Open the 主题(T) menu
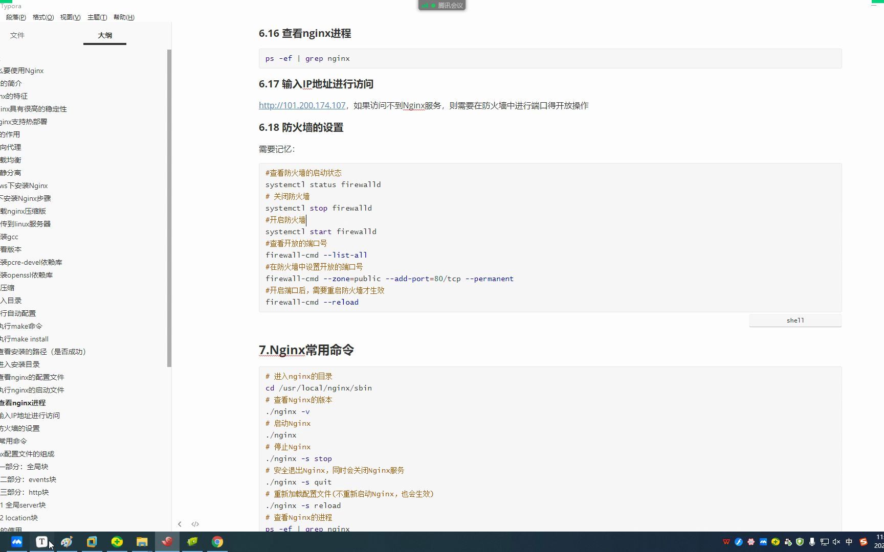The width and height of the screenshot is (884, 552). coord(97,17)
